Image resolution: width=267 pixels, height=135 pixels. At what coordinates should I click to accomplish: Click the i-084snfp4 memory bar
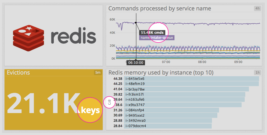pos(171,110)
